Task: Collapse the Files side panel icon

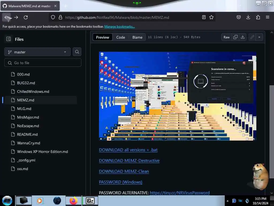Action: pyautogui.click(x=9, y=39)
